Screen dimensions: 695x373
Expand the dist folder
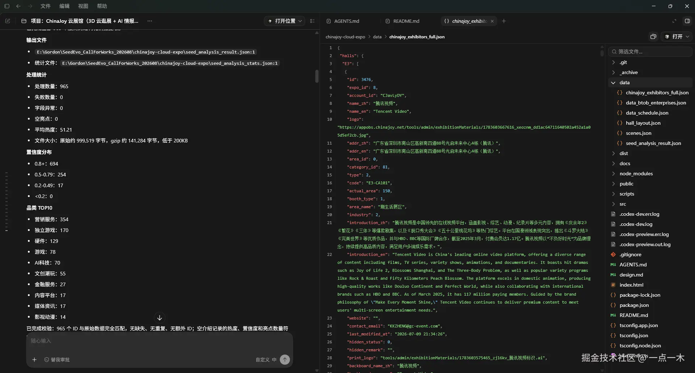[x=623, y=153]
